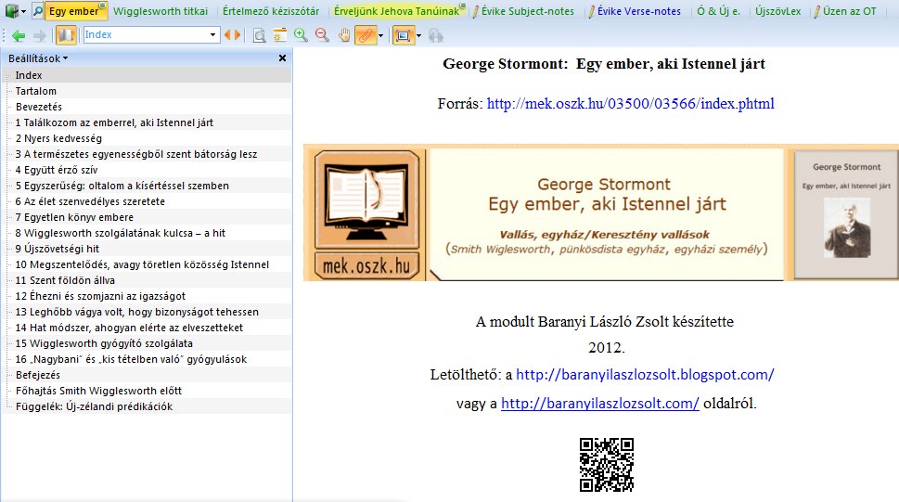Select the Index tree item
Screen dimensions: 899x502
click(x=29, y=75)
